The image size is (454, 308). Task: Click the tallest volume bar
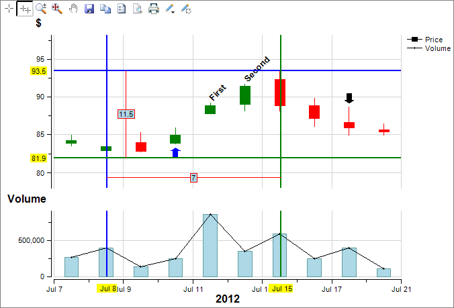[x=210, y=245]
